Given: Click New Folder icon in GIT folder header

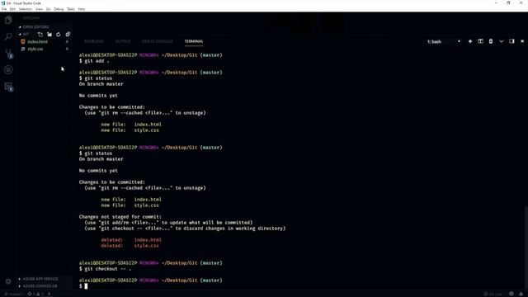Looking at the screenshot, I should tap(49, 35).
